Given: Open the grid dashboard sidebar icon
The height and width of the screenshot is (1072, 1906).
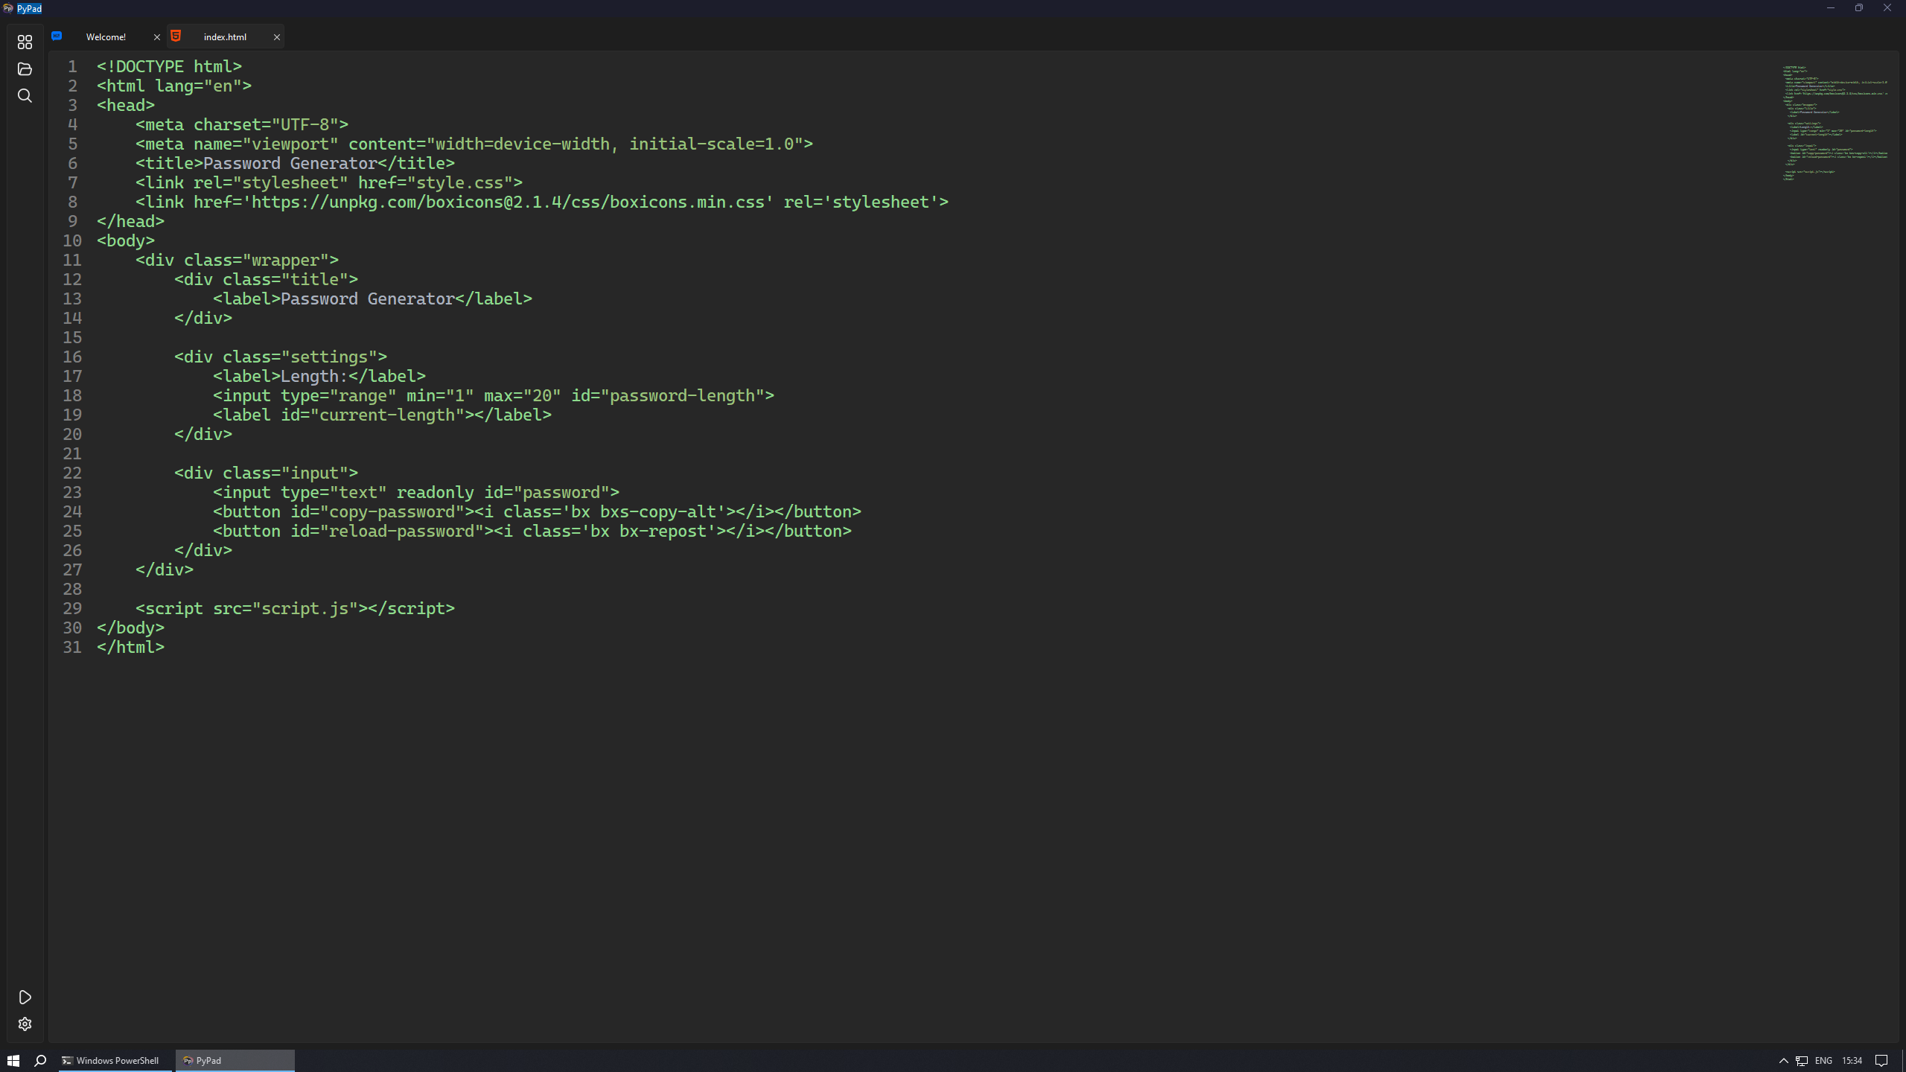Looking at the screenshot, I should (x=25, y=42).
